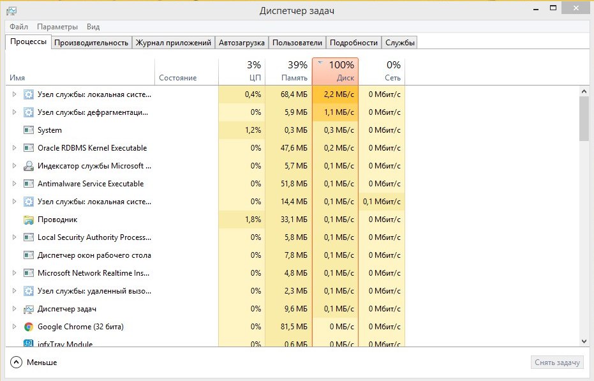This screenshot has height=381, width=594.
Task: Sort by the Диск 100% column header
Action: pos(335,71)
